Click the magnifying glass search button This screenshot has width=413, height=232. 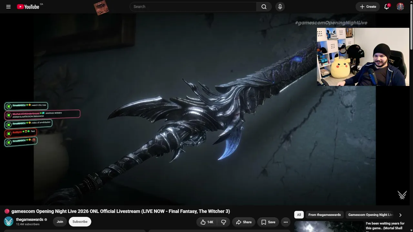pos(264,6)
